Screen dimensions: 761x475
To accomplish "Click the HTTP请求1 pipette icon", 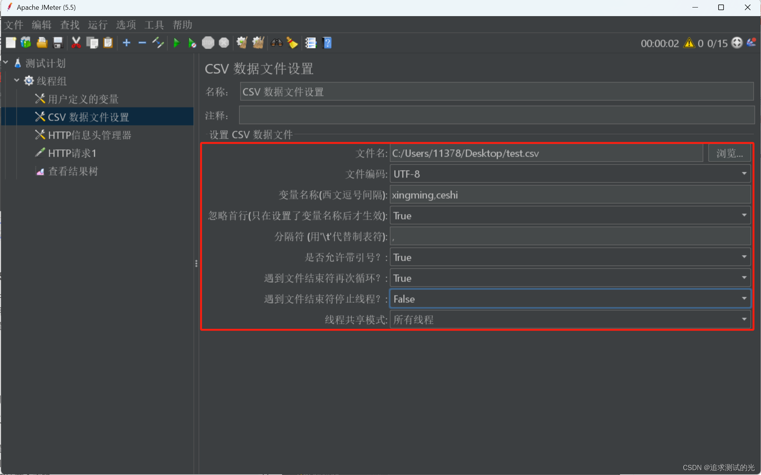I will click(40, 152).
